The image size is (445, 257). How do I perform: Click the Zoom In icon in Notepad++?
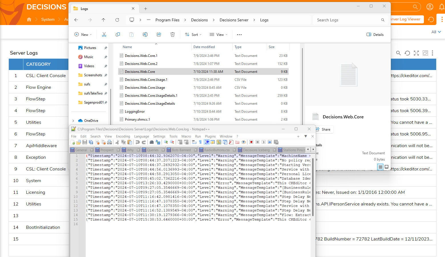click(166, 142)
